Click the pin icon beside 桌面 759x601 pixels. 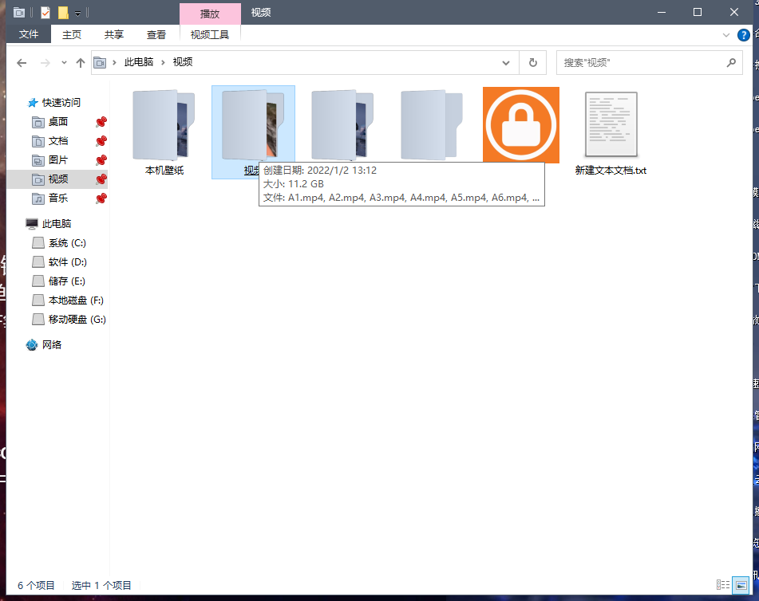101,122
